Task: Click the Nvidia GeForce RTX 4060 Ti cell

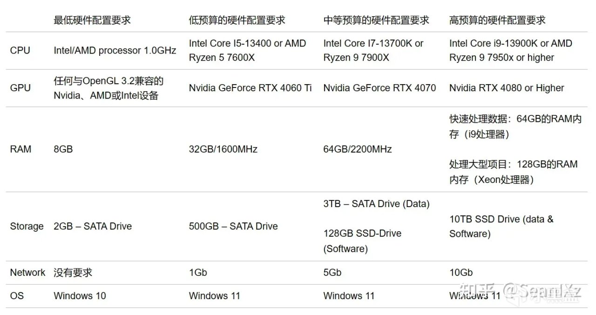Action: coord(251,88)
